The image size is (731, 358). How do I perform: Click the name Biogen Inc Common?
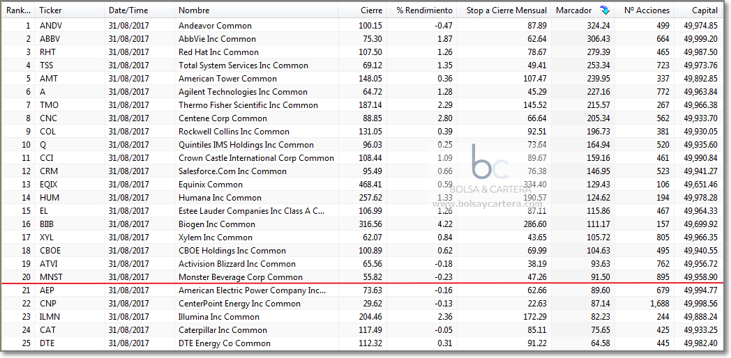coord(217,224)
